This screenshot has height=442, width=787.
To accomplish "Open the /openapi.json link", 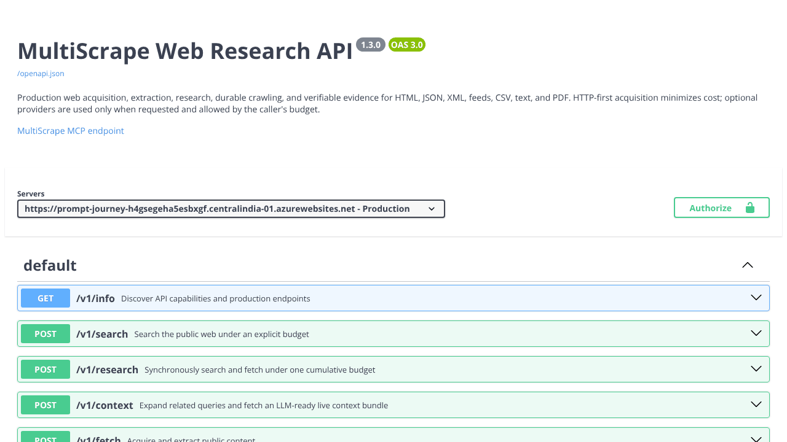I will click(x=41, y=74).
